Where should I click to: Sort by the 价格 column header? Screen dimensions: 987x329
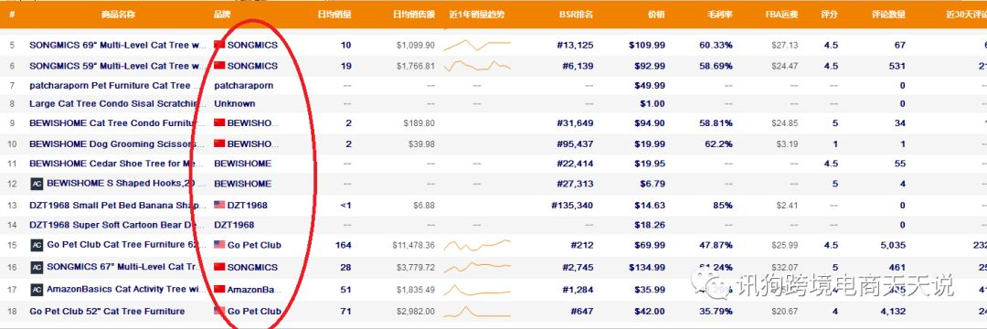tap(656, 14)
